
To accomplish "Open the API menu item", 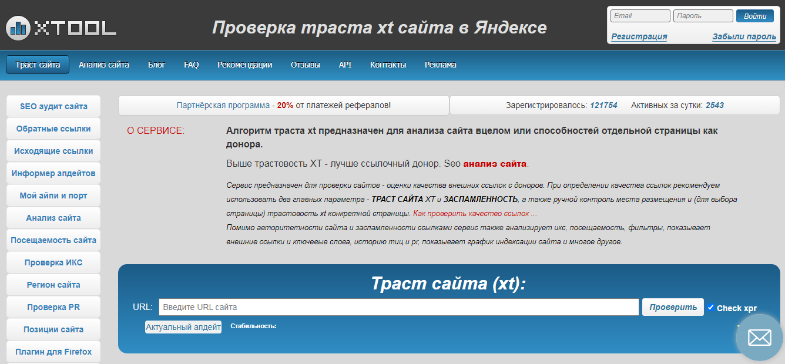I will click(345, 65).
